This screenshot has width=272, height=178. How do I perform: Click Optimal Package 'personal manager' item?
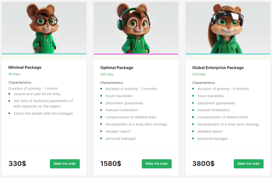pyautogui.click(x=121, y=139)
